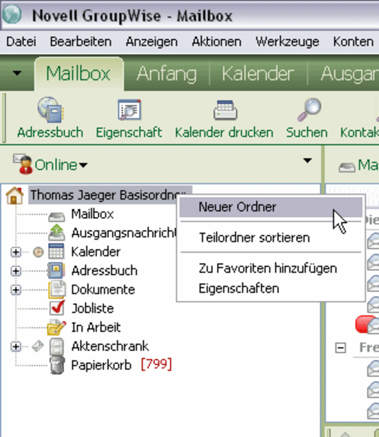Click the clock icon beside Kalender
Screen dimensions: 379x437
[38, 252]
